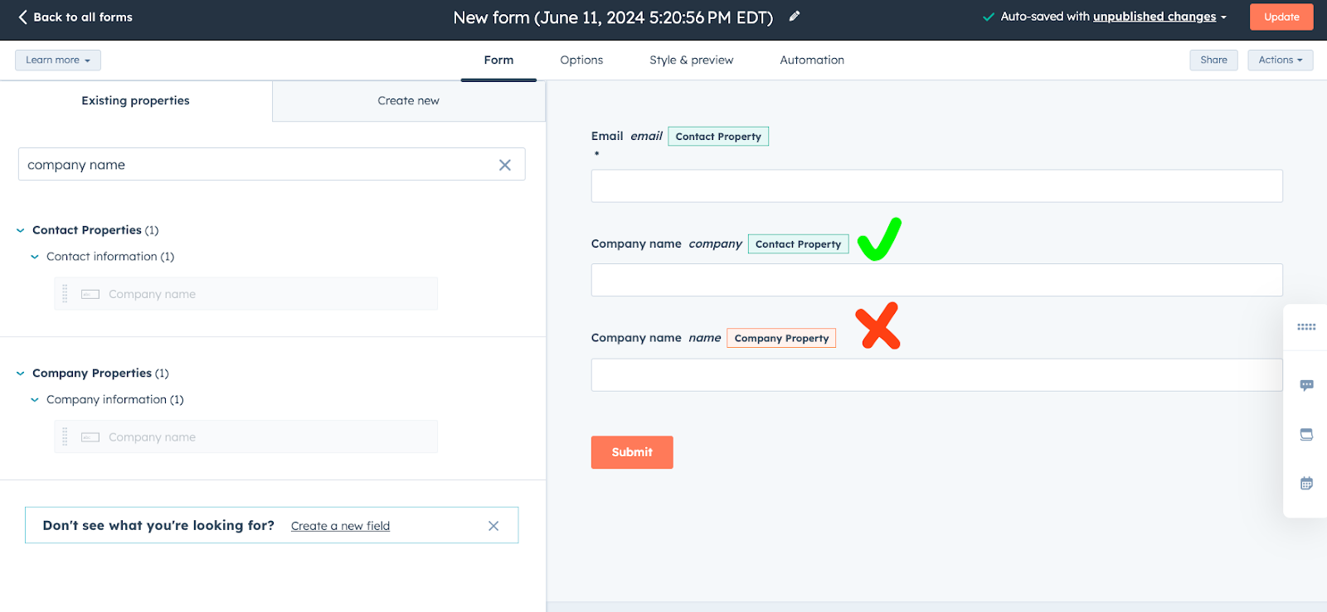
Task: Collapse the Company Properties section
Action: [x=21, y=373]
